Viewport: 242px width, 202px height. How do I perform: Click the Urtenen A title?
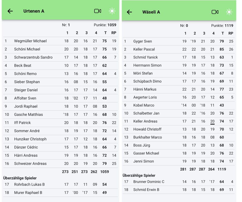pyautogui.click(x=34, y=11)
